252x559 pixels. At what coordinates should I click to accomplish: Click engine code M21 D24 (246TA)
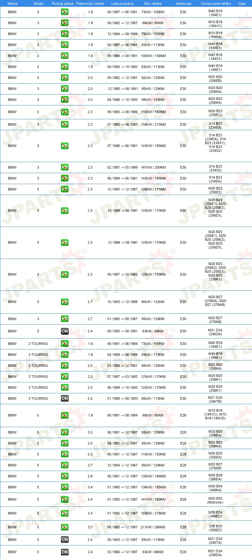click(215, 541)
